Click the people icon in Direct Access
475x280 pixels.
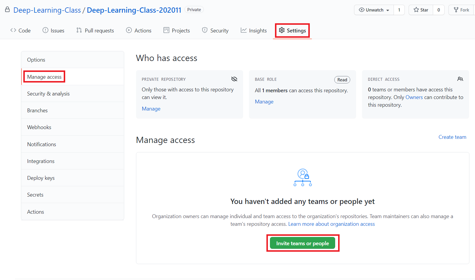[460, 79]
